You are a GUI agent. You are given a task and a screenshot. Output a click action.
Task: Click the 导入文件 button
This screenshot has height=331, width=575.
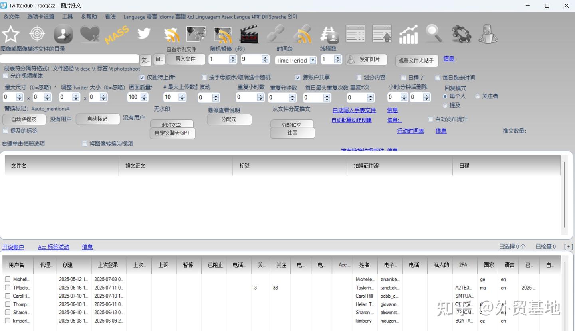coord(186,59)
